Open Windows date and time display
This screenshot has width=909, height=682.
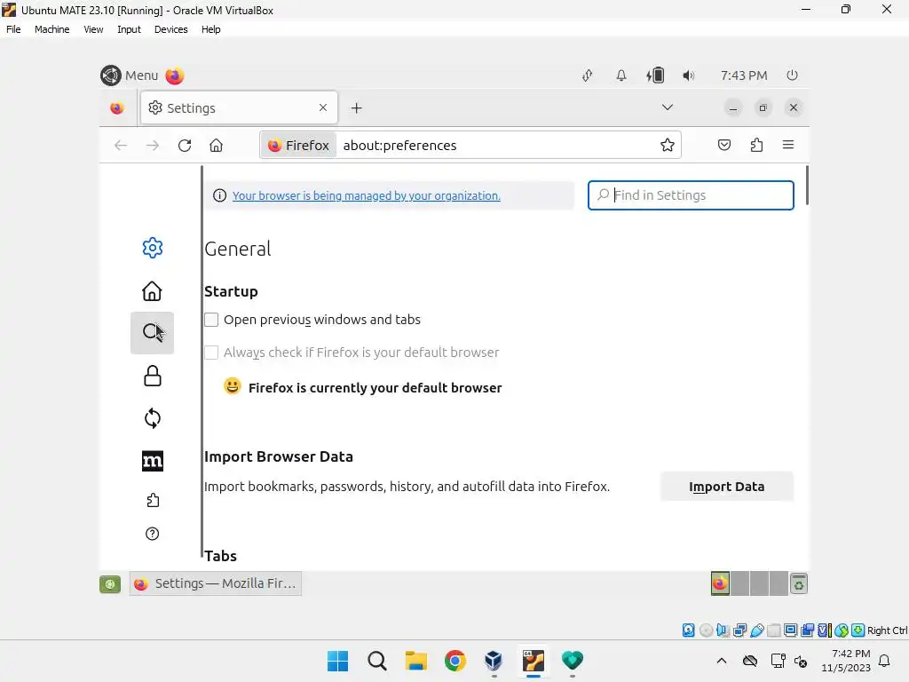(x=846, y=661)
